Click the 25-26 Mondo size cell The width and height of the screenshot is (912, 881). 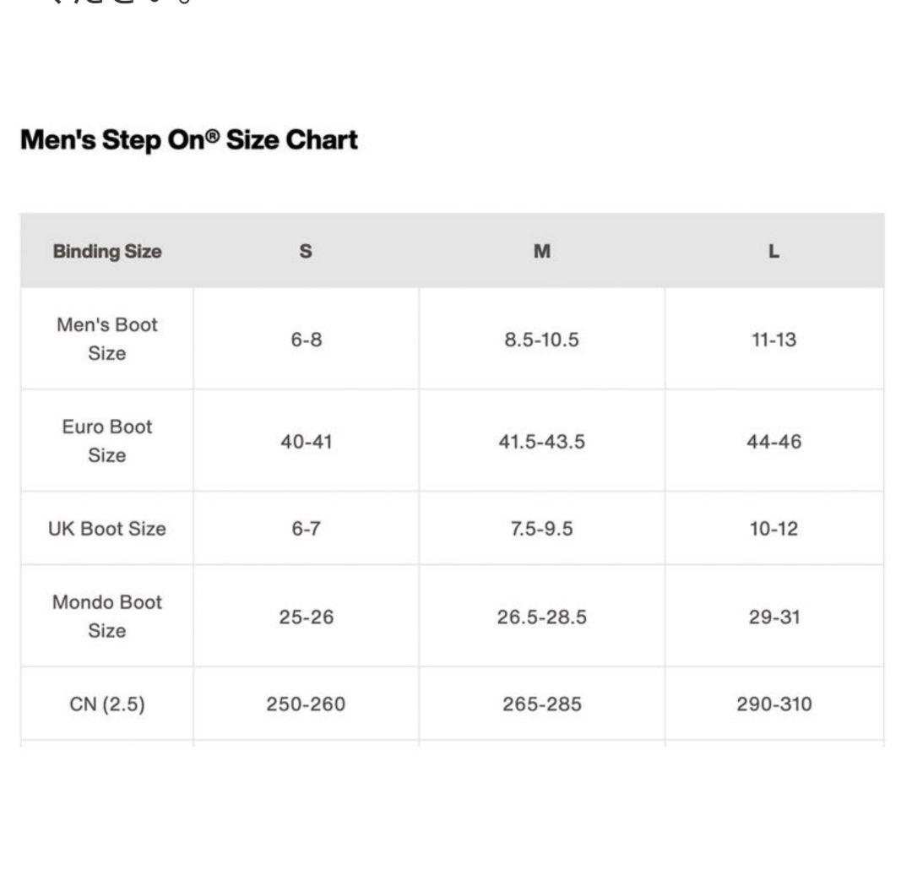(306, 617)
